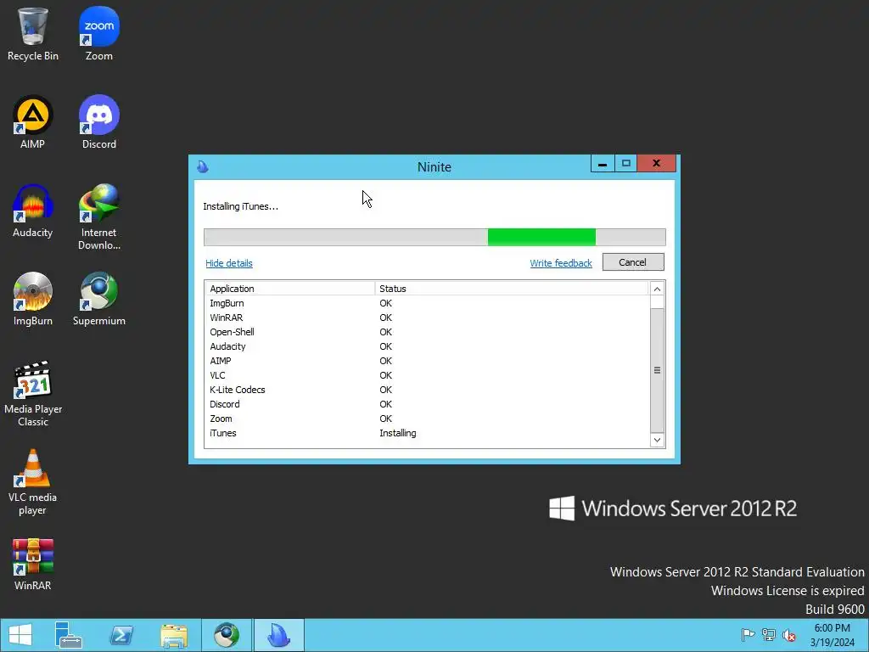The image size is (869, 652).
Task: Open the network tray icon
Action: pyautogui.click(x=769, y=635)
